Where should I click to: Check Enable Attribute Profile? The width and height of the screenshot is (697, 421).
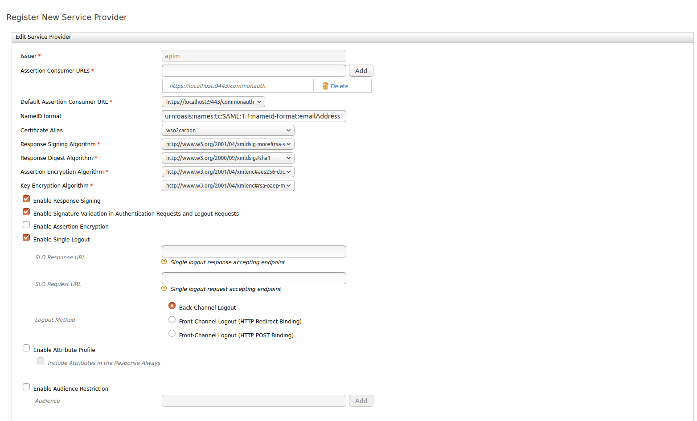pos(26,348)
